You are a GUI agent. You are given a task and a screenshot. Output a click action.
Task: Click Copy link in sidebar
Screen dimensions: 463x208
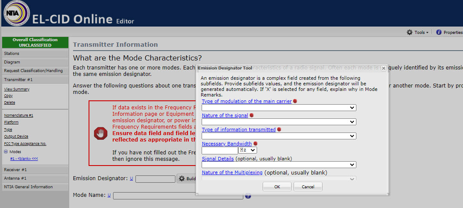pyautogui.click(x=8, y=96)
